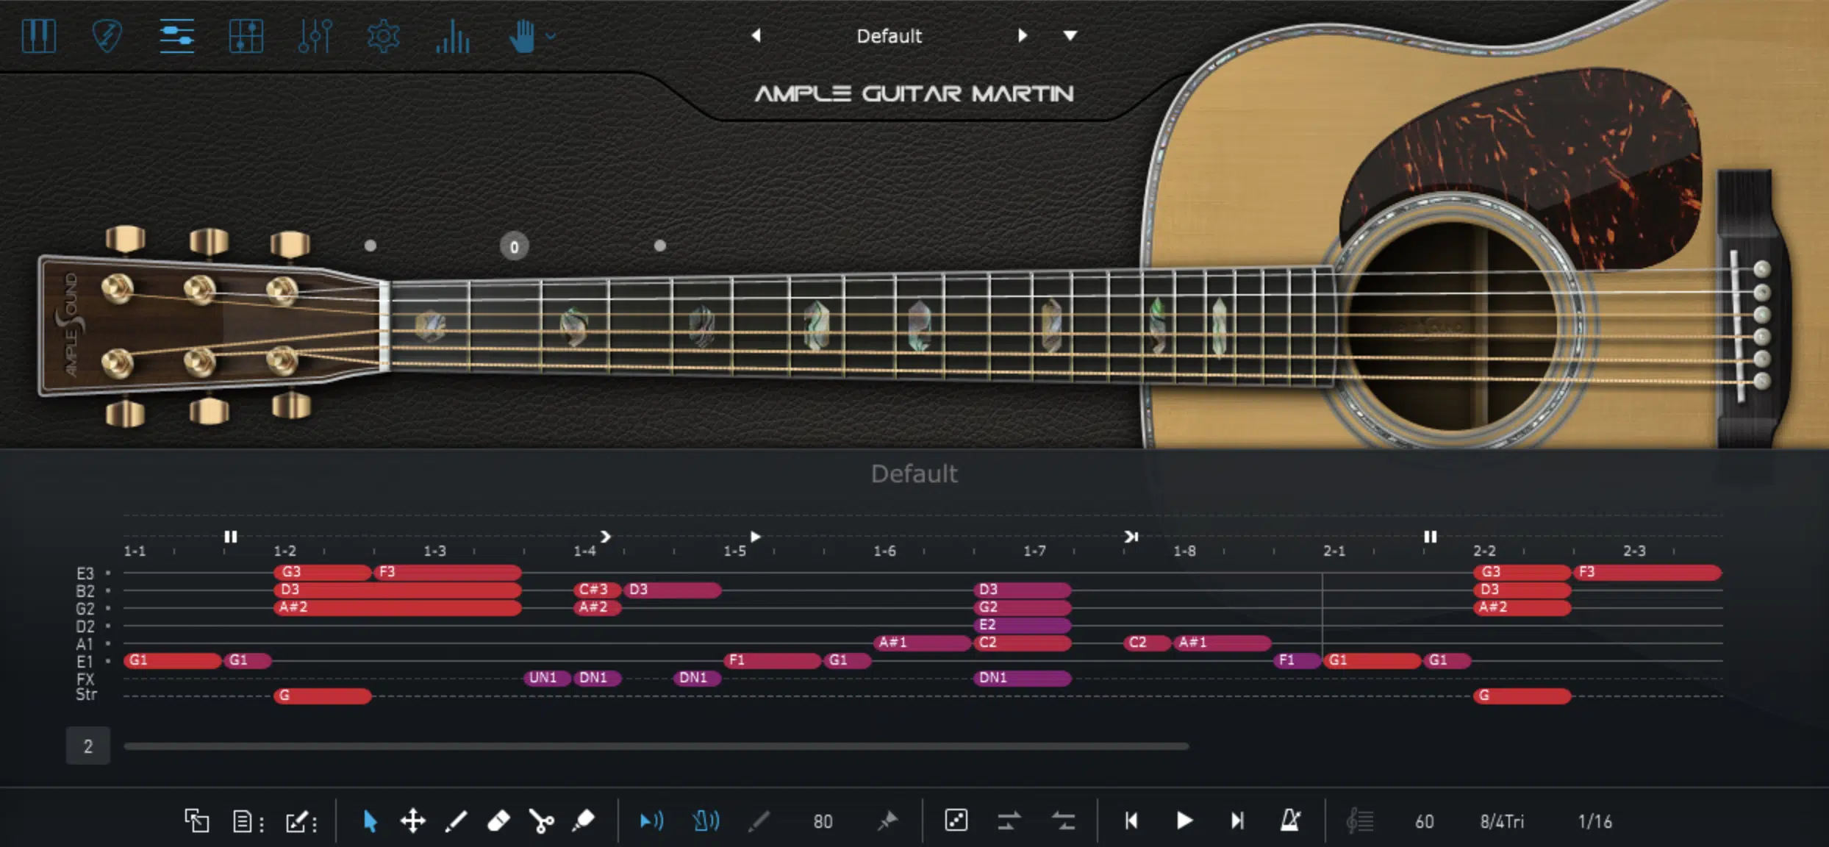Screen dimensions: 1829x847
Task: Select the four-way move tool
Action: click(x=412, y=821)
